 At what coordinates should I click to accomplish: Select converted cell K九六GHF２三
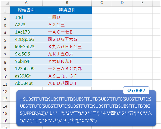(67, 47)
